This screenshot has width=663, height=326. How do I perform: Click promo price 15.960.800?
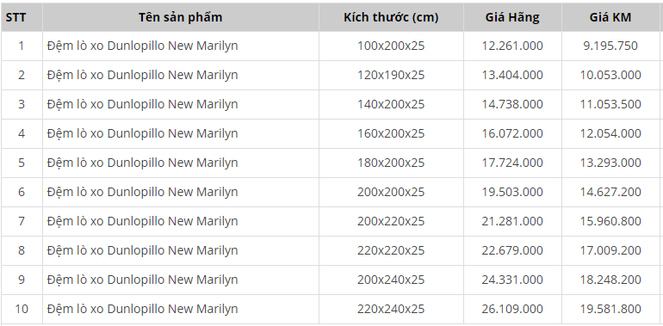pos(610,221)
